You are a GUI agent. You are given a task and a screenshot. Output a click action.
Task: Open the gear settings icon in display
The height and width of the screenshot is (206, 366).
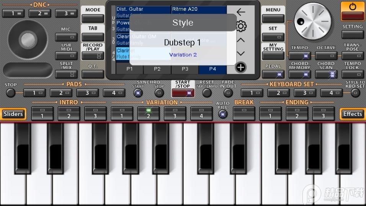click(241, 26)
